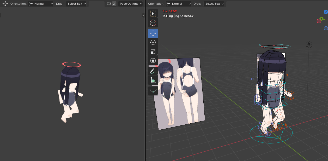Open the Pose Options dropdown

point(130,4)
